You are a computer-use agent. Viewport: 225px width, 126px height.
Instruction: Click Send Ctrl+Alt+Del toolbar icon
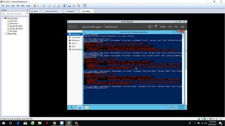pos(44,6)
